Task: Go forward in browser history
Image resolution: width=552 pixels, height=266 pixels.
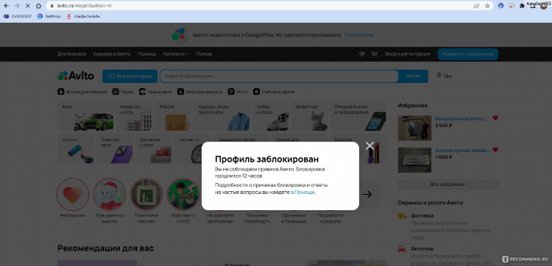Action: [x=17, y=6]
